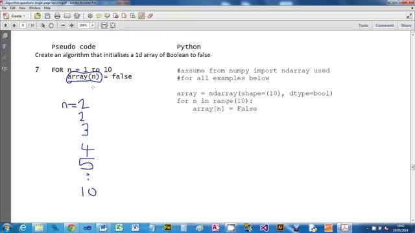Switch to the Adobe Acrobat taskbar button
Screen dimensions: 415x233
pyautogui.click(x=344, y=228)
